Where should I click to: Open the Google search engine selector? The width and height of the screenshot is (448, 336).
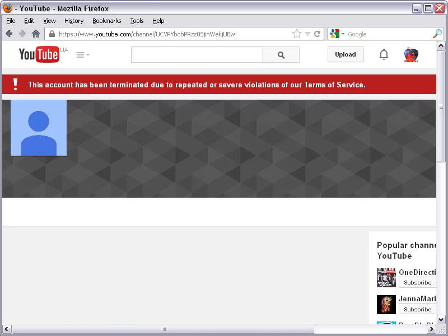pyautogui.click(x=337, y=34)
